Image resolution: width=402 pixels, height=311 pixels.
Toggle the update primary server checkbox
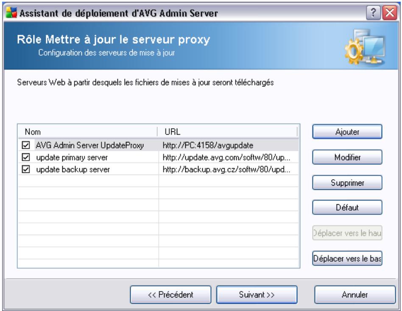[x=25, y=157]
